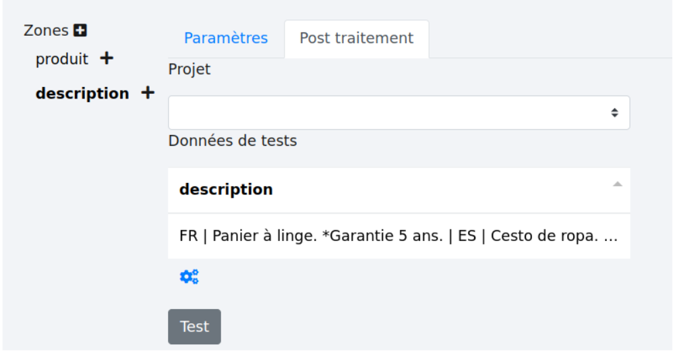Switch to the Paramètres tab
Screen dimensions: 673x351
coord(226,38)
